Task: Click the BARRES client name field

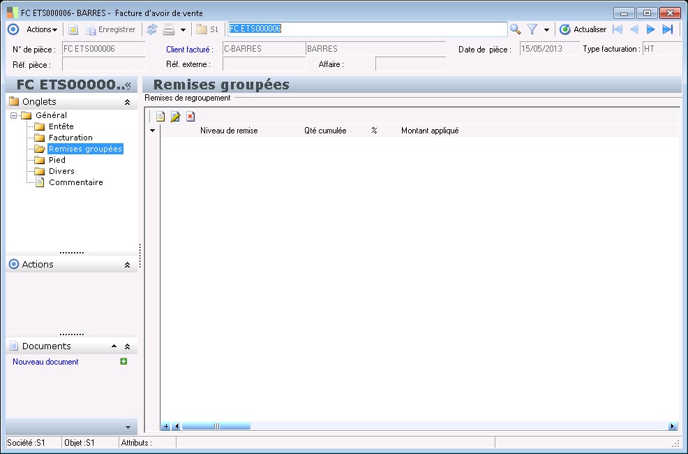Action: 375,49
